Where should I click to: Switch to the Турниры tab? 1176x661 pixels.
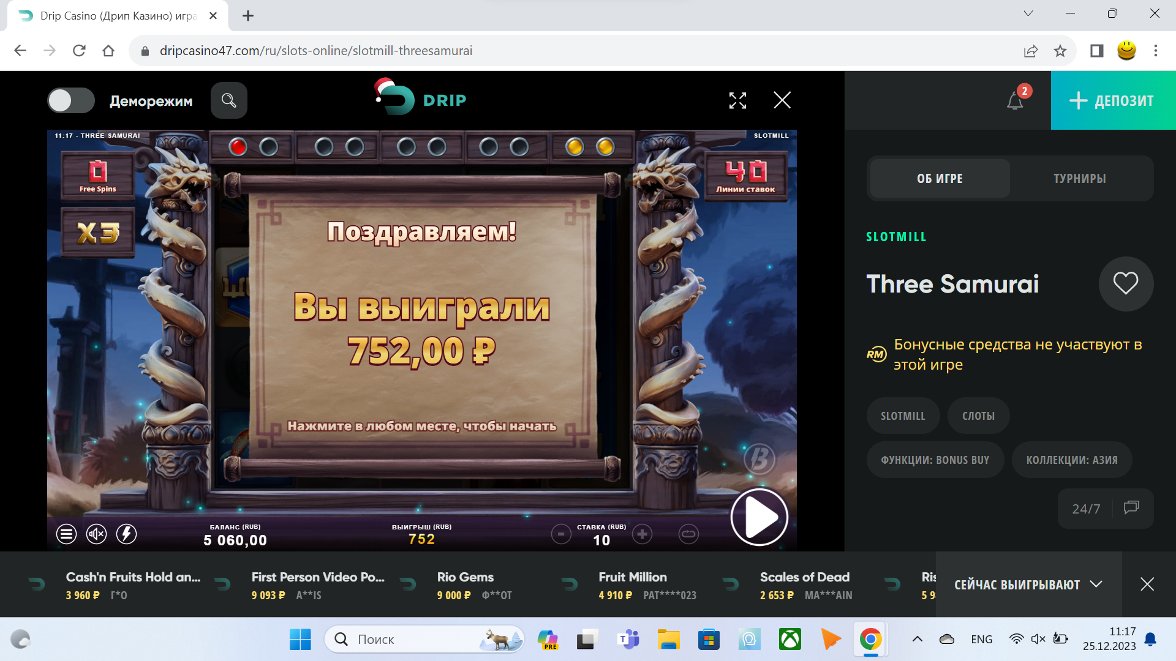click(1080, 179)
